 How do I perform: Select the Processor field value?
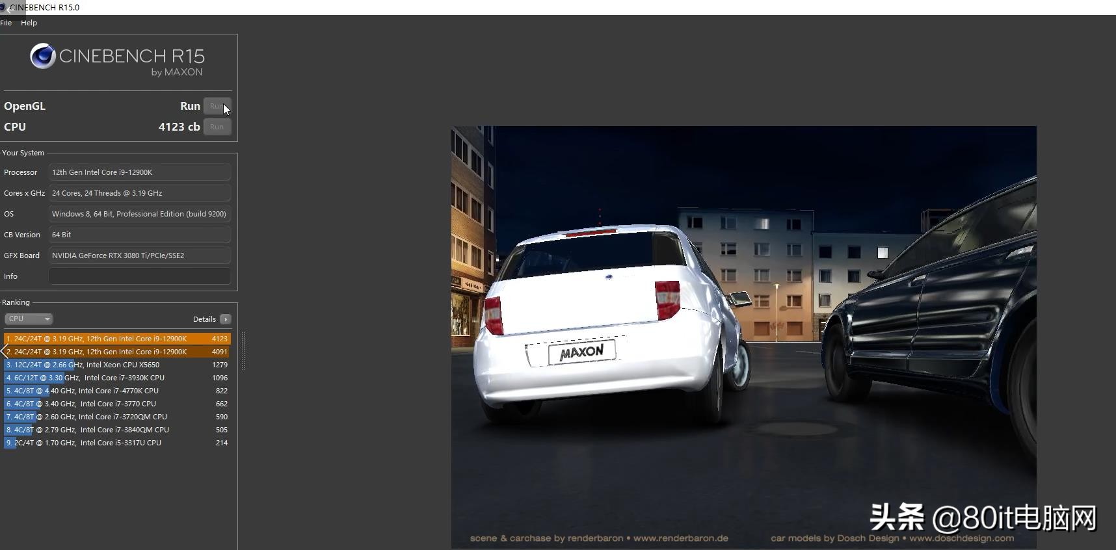pos(140,172)
